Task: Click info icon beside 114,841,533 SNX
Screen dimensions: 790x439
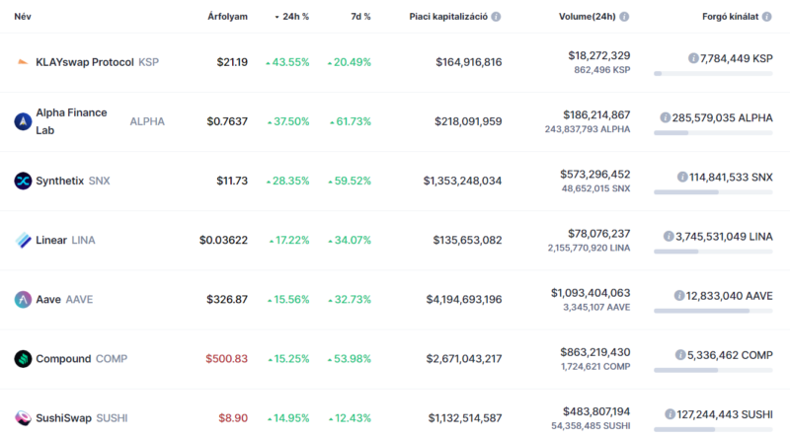Action: point(682,178)
